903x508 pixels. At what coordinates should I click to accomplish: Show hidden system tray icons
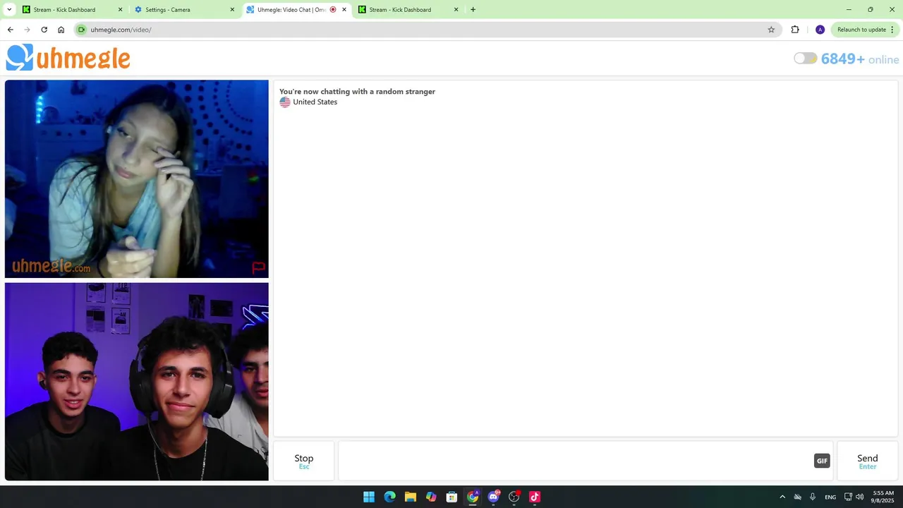coord(782,497)
